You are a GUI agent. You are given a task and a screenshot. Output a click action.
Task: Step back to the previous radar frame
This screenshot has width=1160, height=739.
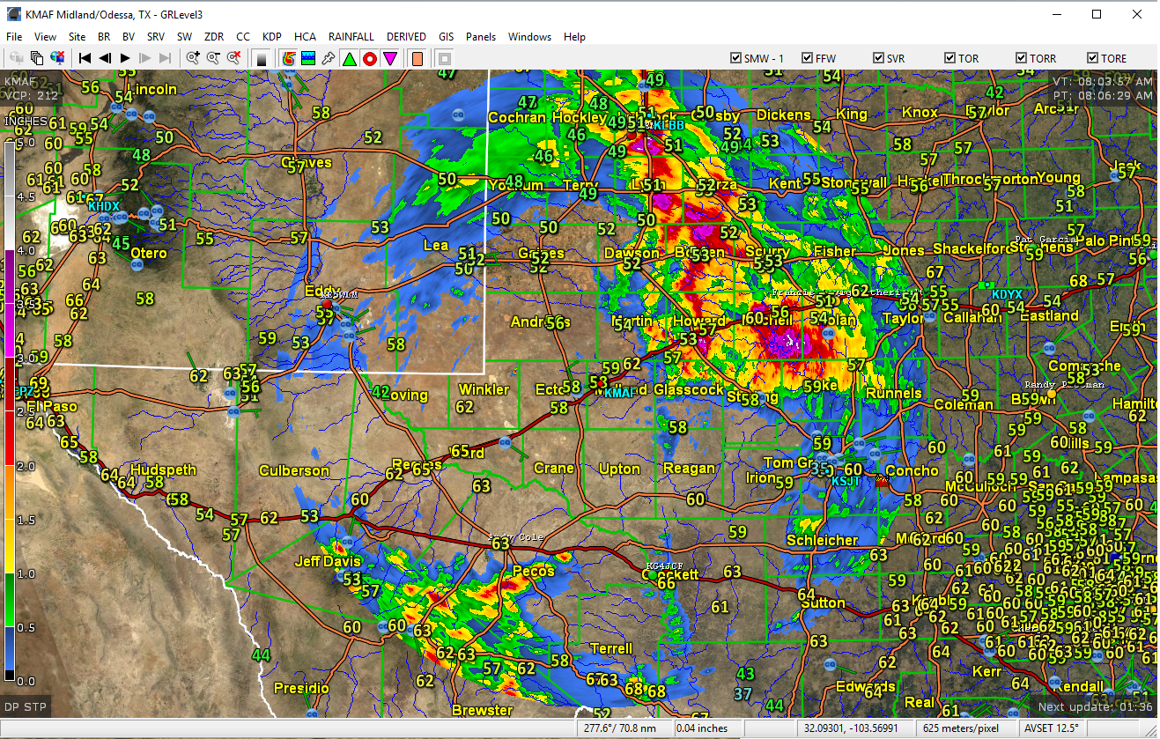105,58
